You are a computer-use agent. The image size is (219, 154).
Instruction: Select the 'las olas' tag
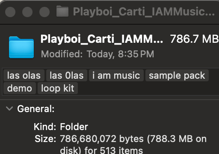(24, 75)
